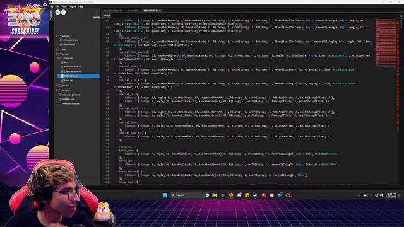Screen dimensions: 404x227
Task: Open the Windows Start menu
Action: tap(165, 195)
